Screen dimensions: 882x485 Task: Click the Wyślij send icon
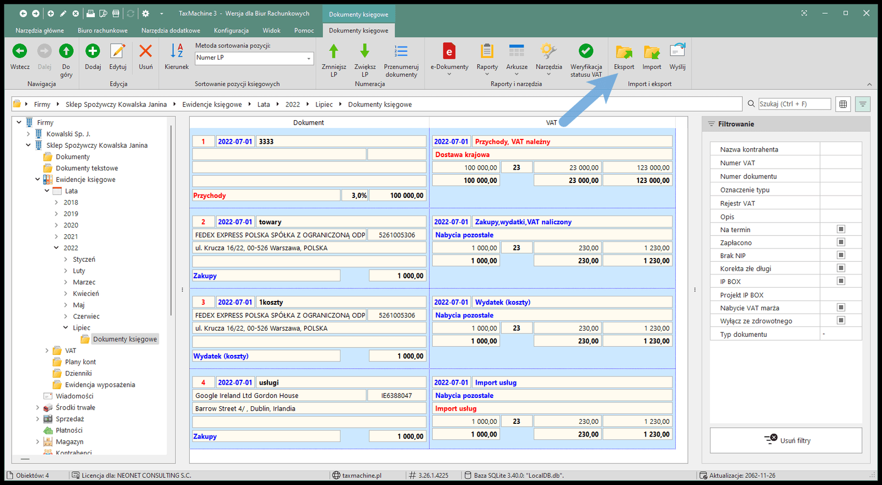tap(677, 51)
